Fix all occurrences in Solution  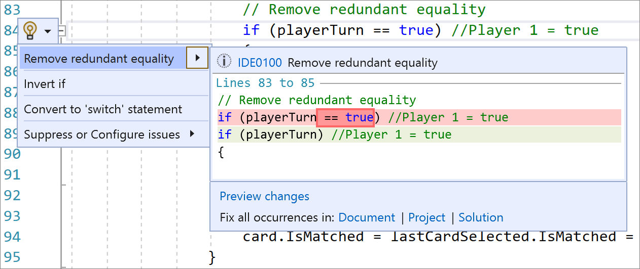(x=481, y=217)
